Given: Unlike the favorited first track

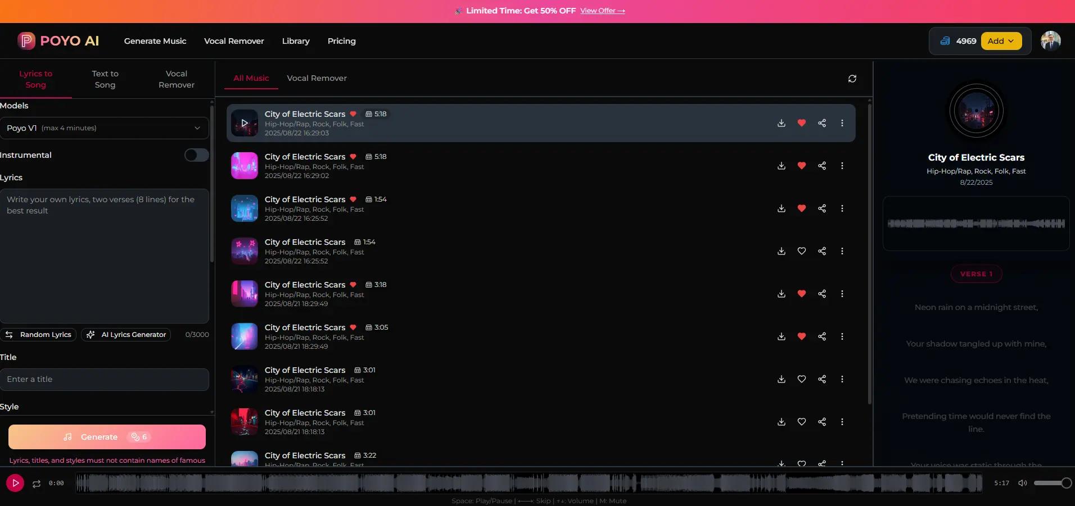Looking at the screenshot, I should pos(801,123).
